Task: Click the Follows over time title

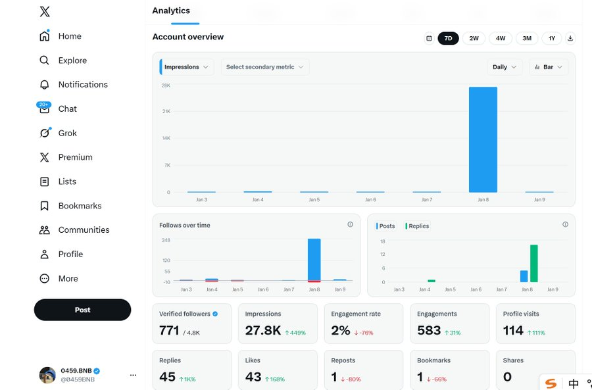Action: [185, 226]
